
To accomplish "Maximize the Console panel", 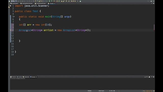I will (x=154, y=77).
